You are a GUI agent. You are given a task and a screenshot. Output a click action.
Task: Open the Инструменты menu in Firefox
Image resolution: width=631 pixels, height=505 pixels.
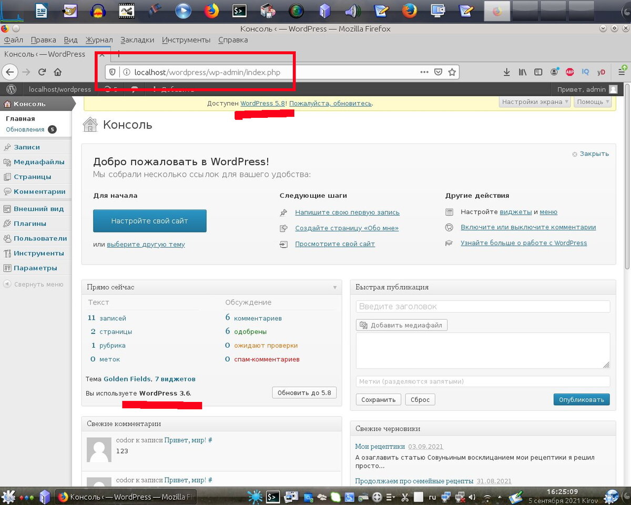[186, 40]
